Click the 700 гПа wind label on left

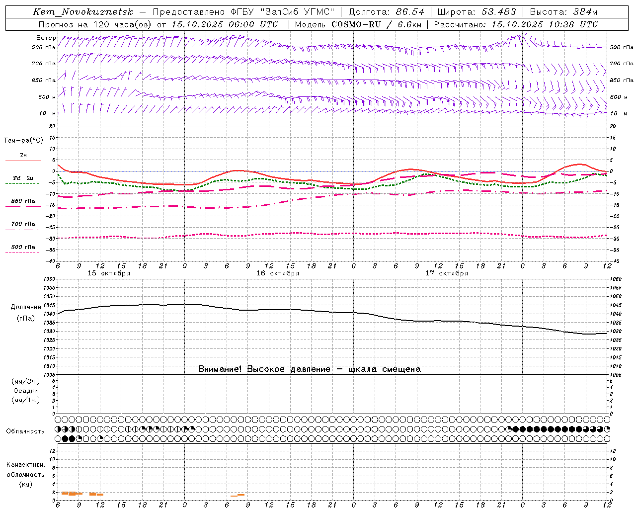(44, 64)
